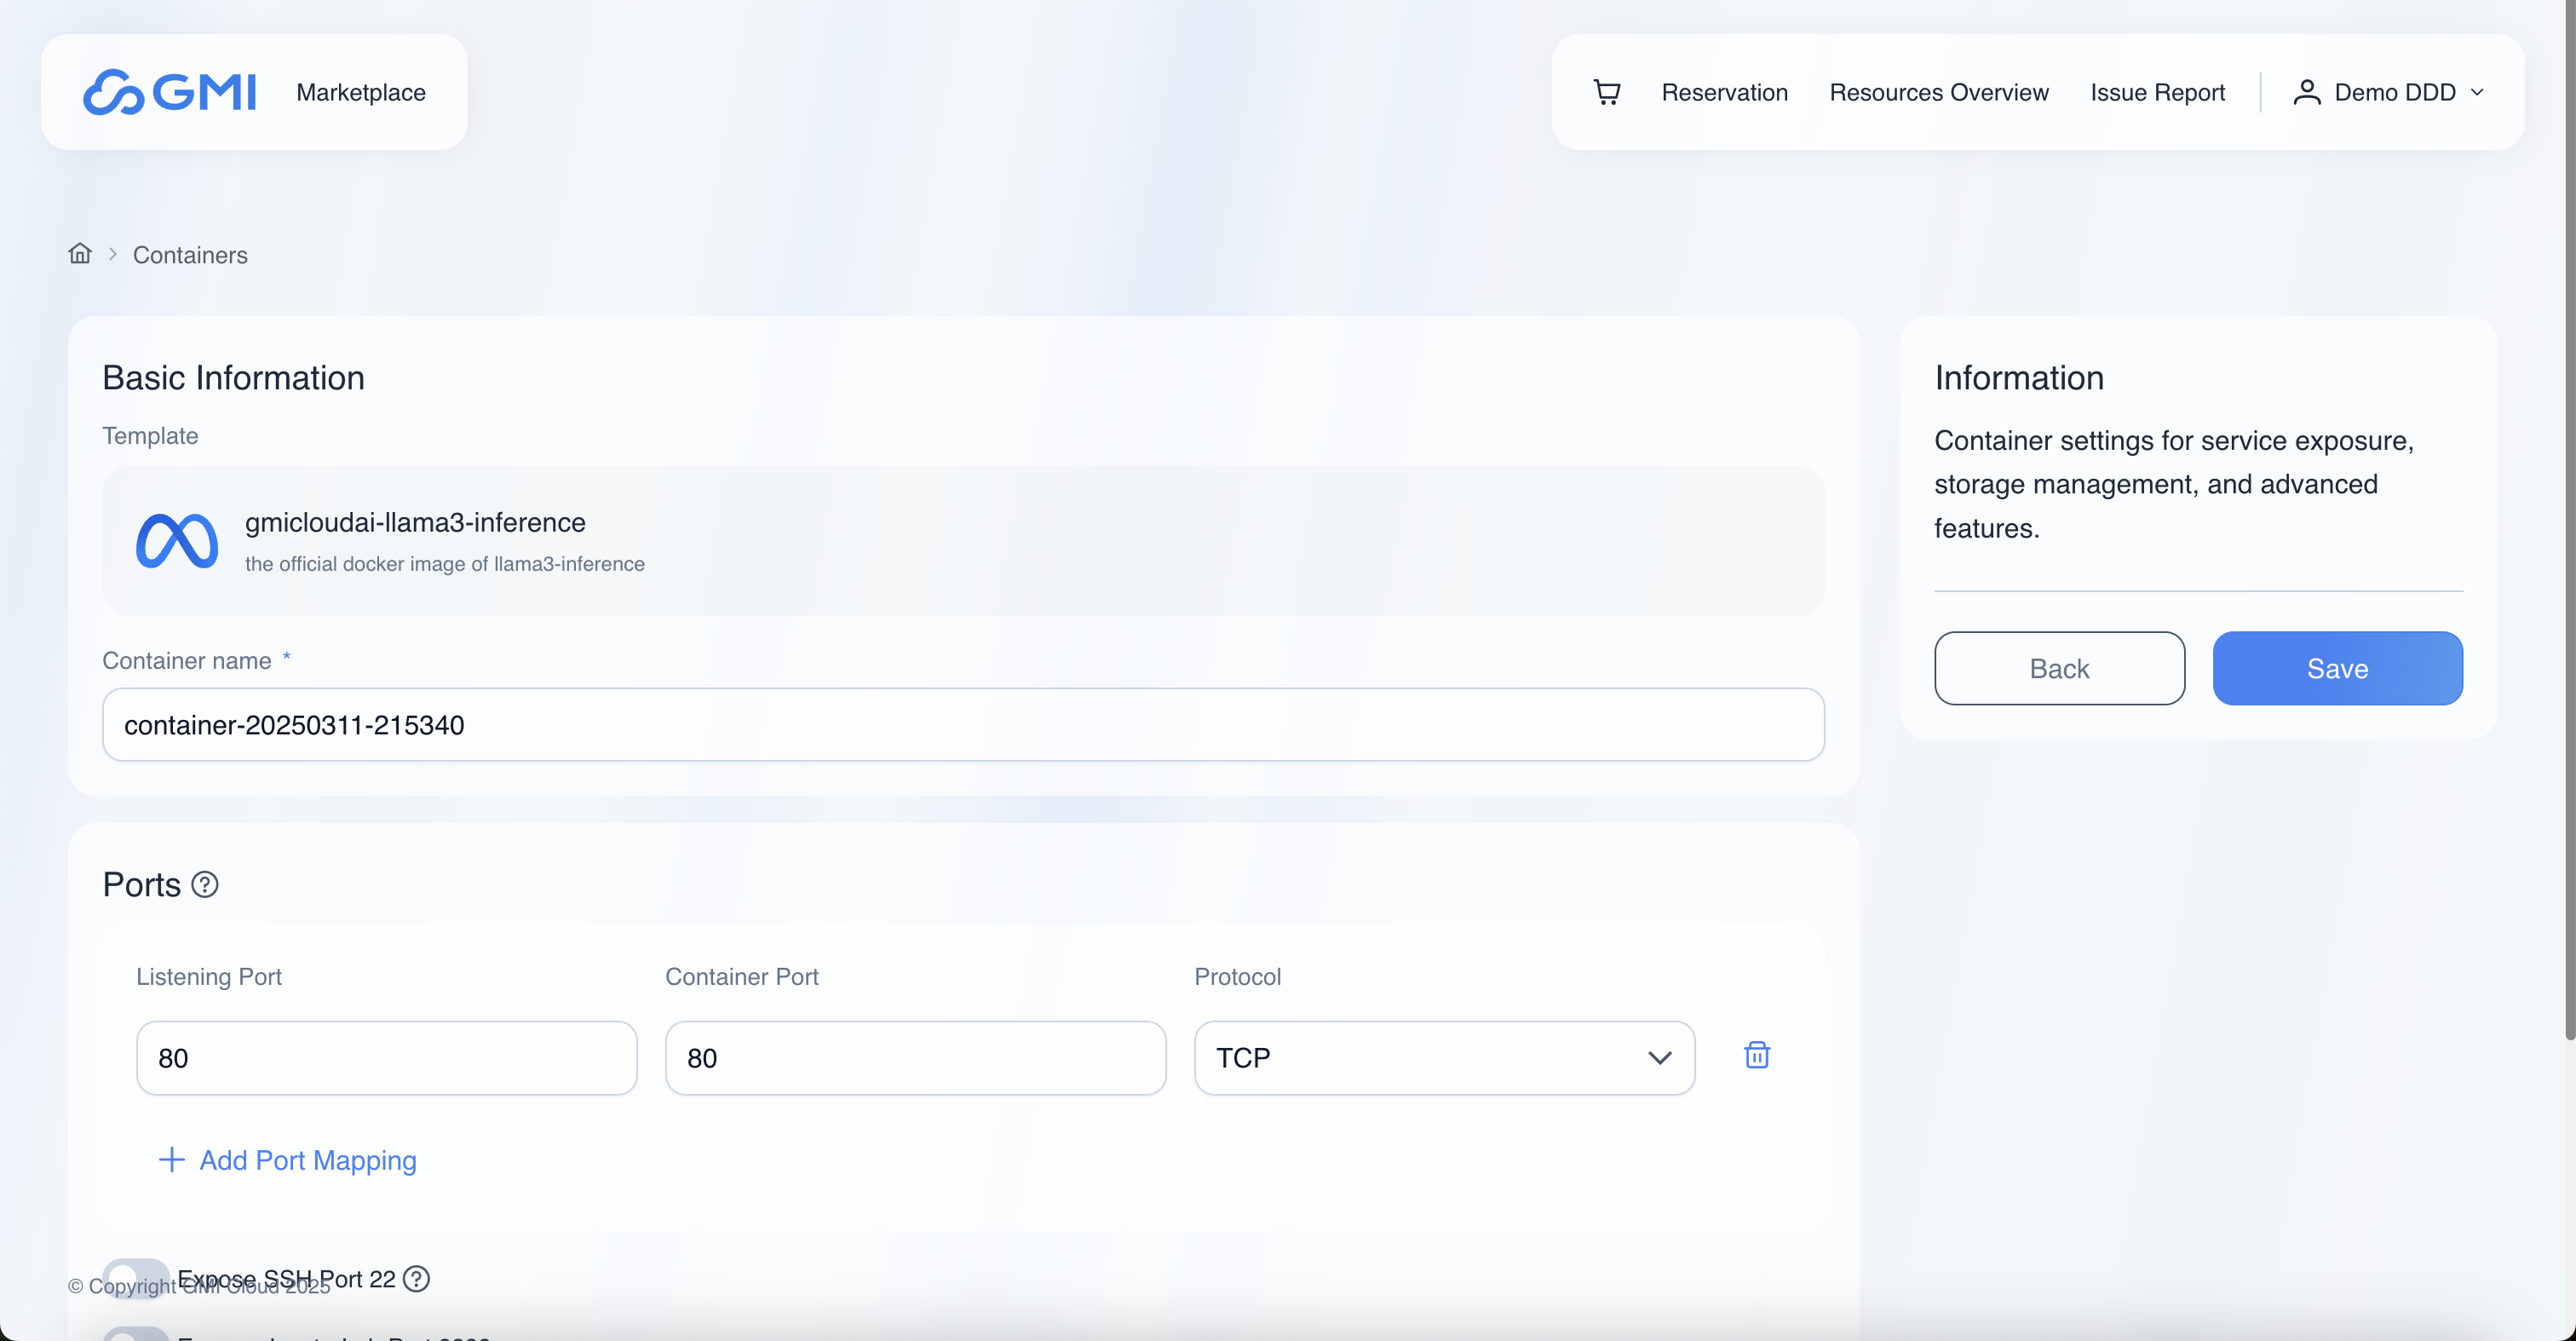This screenshot has width=2576, height=1341.
Task: Open the Reservation page
Action: 1724,92
